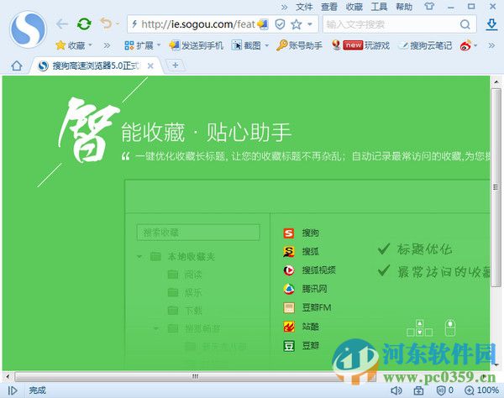Open a new tab with plus button
Screen dimensions: 504x398
[x=176, y=65]
